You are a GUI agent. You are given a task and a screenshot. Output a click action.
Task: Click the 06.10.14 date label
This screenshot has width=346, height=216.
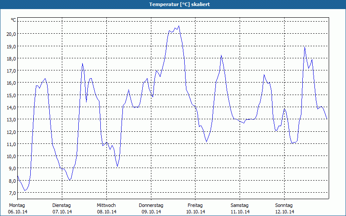click(x=18, y=212)
